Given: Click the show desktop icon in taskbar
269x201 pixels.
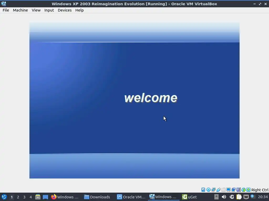Looking at the screenshot, I should tap(45, 197).
